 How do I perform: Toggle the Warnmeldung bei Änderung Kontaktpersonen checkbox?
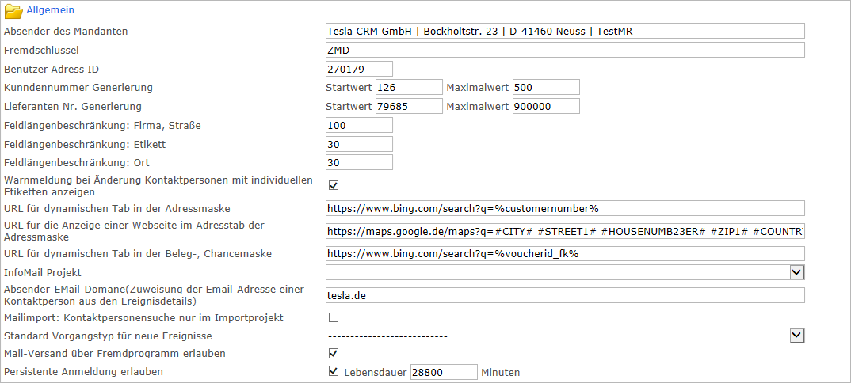coord(334,186)
